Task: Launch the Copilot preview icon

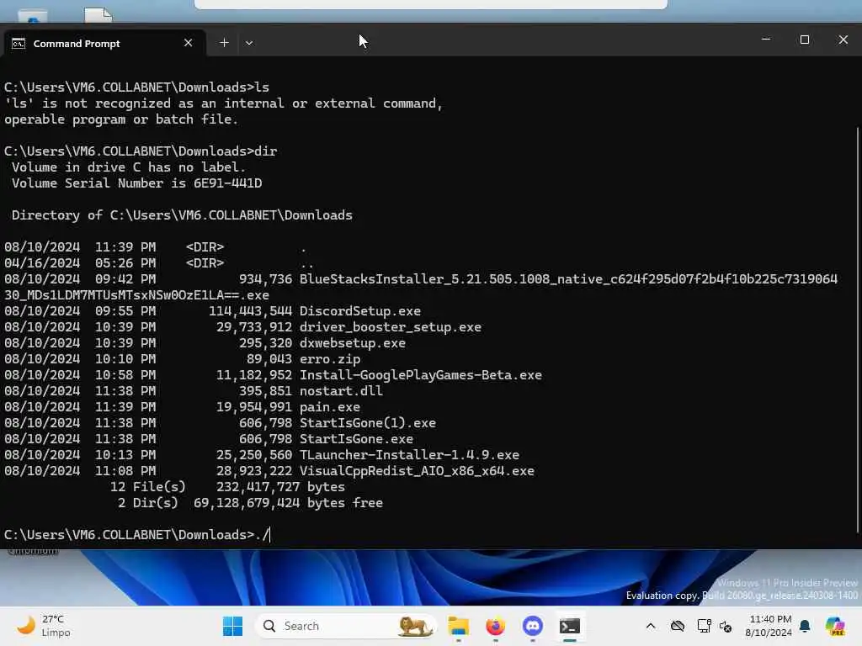Action: [x=835, y=626]
